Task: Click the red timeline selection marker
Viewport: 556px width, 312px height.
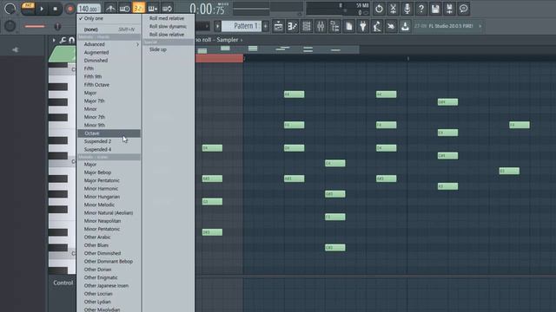Action: point(219,58)
